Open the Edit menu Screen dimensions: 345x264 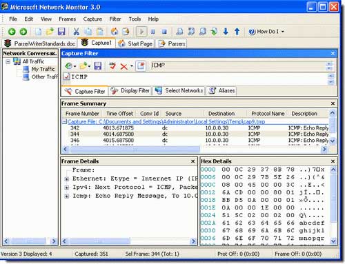coord(29,19)
